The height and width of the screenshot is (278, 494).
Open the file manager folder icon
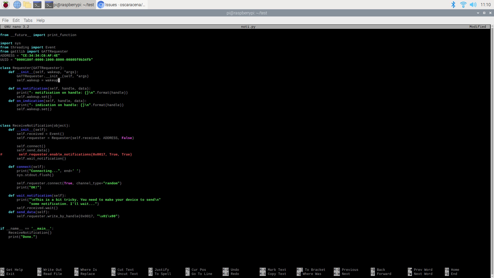[27, 5]
